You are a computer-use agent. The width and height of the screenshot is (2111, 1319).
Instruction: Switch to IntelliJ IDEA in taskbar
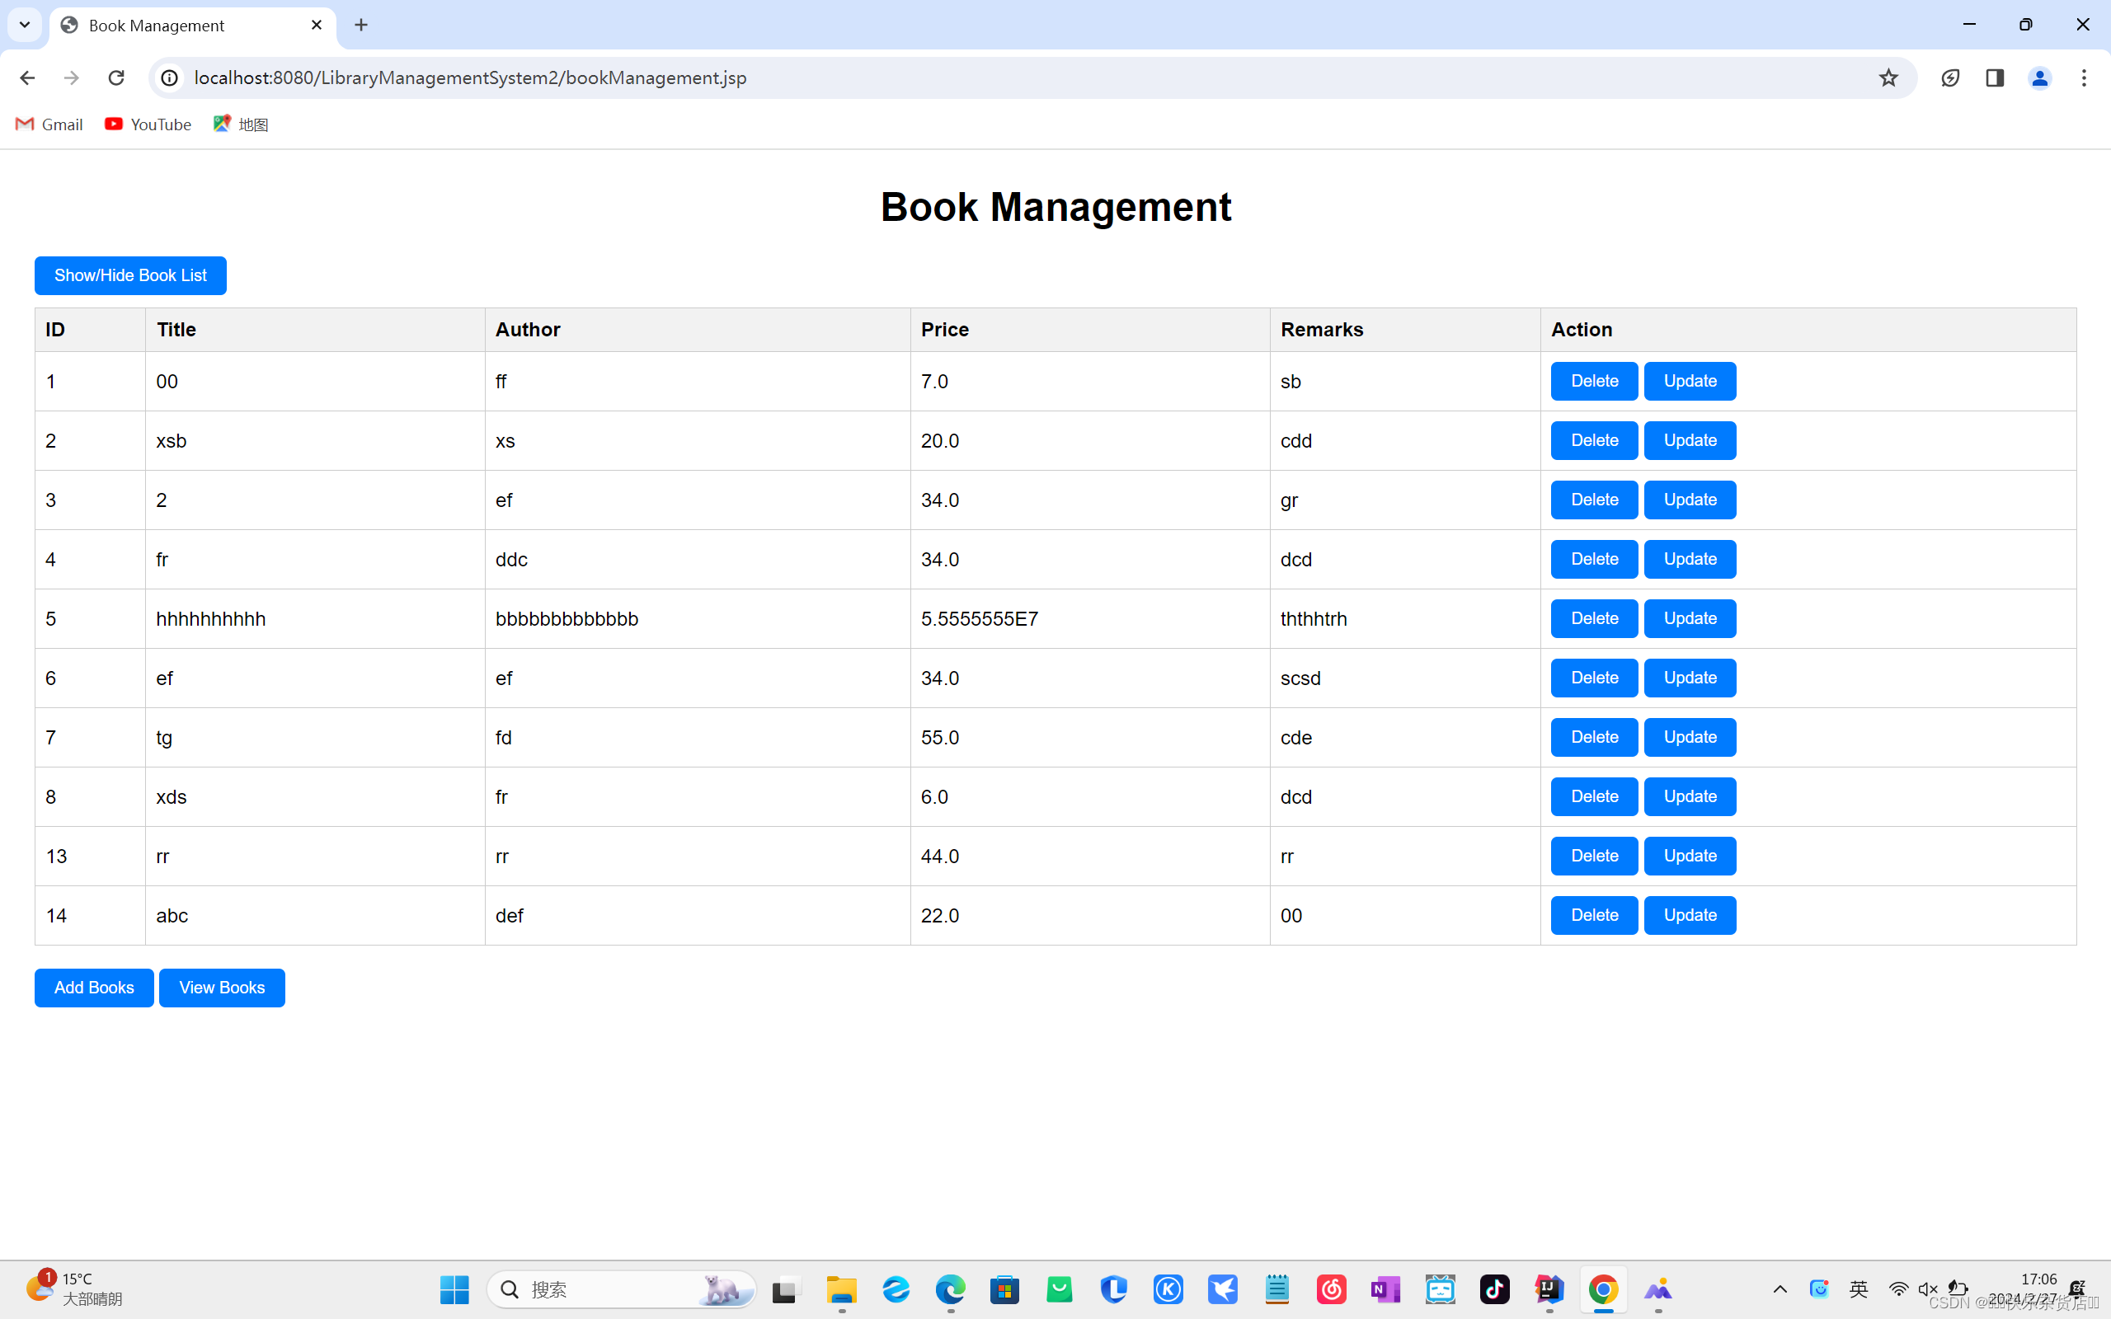pyautogui.click(x=1549, y=1289)
